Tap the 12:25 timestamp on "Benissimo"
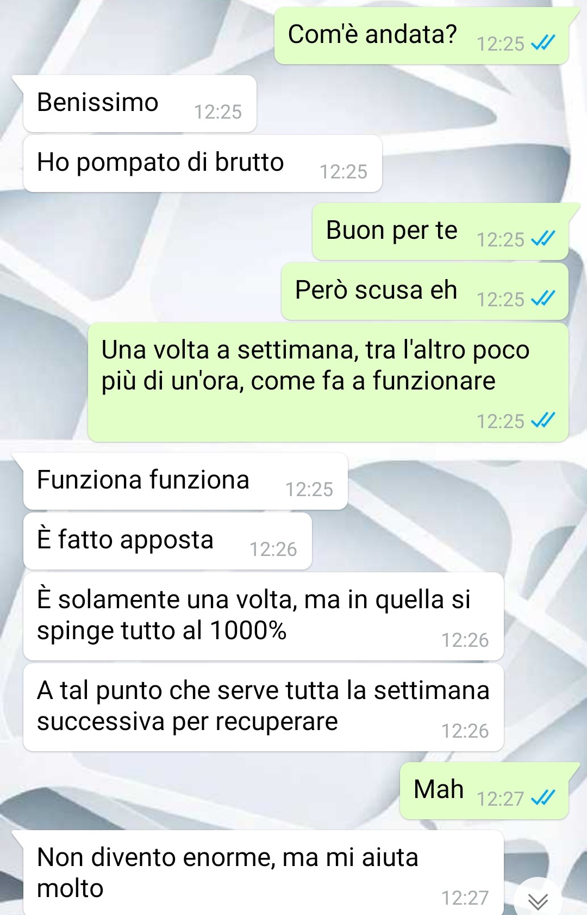 [218, 112]
